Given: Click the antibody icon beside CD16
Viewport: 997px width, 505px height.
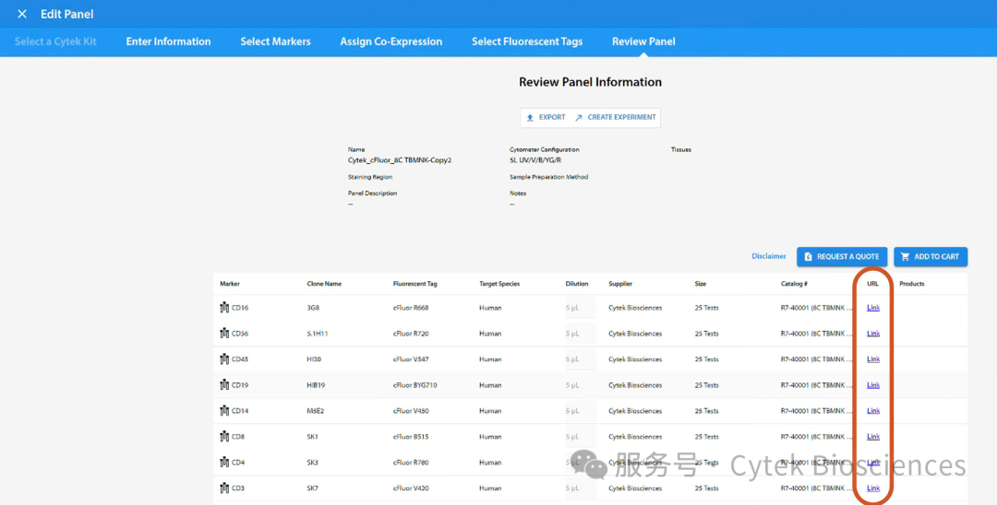Looking at the screenshot, I should [224, 308].
